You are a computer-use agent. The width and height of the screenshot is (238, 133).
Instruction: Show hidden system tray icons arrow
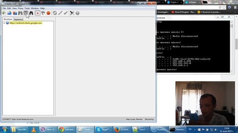click(x=195, y=130)
